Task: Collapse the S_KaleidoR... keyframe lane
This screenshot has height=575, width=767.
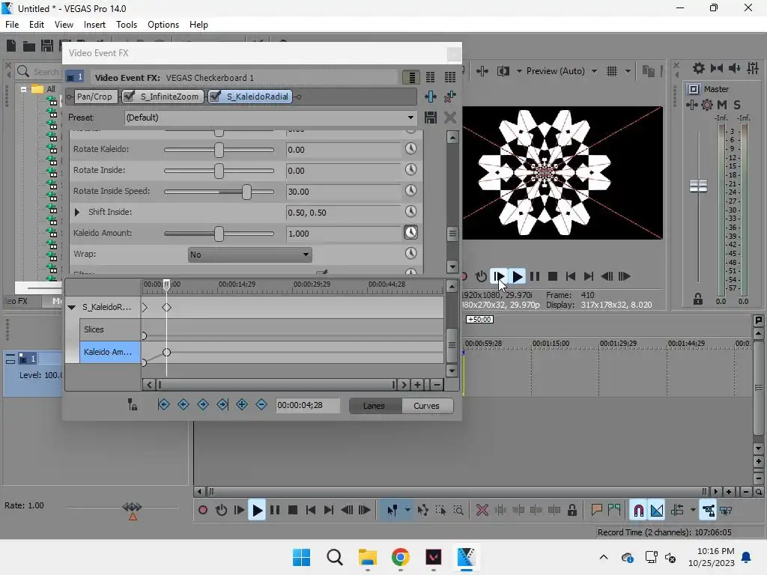Action: click(x=72, y=307)
